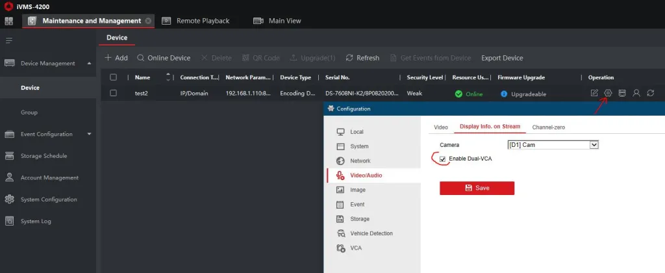Click the refresh icon in Operation column
Viewport: 665px width, 273px height.
click(650, 93)
